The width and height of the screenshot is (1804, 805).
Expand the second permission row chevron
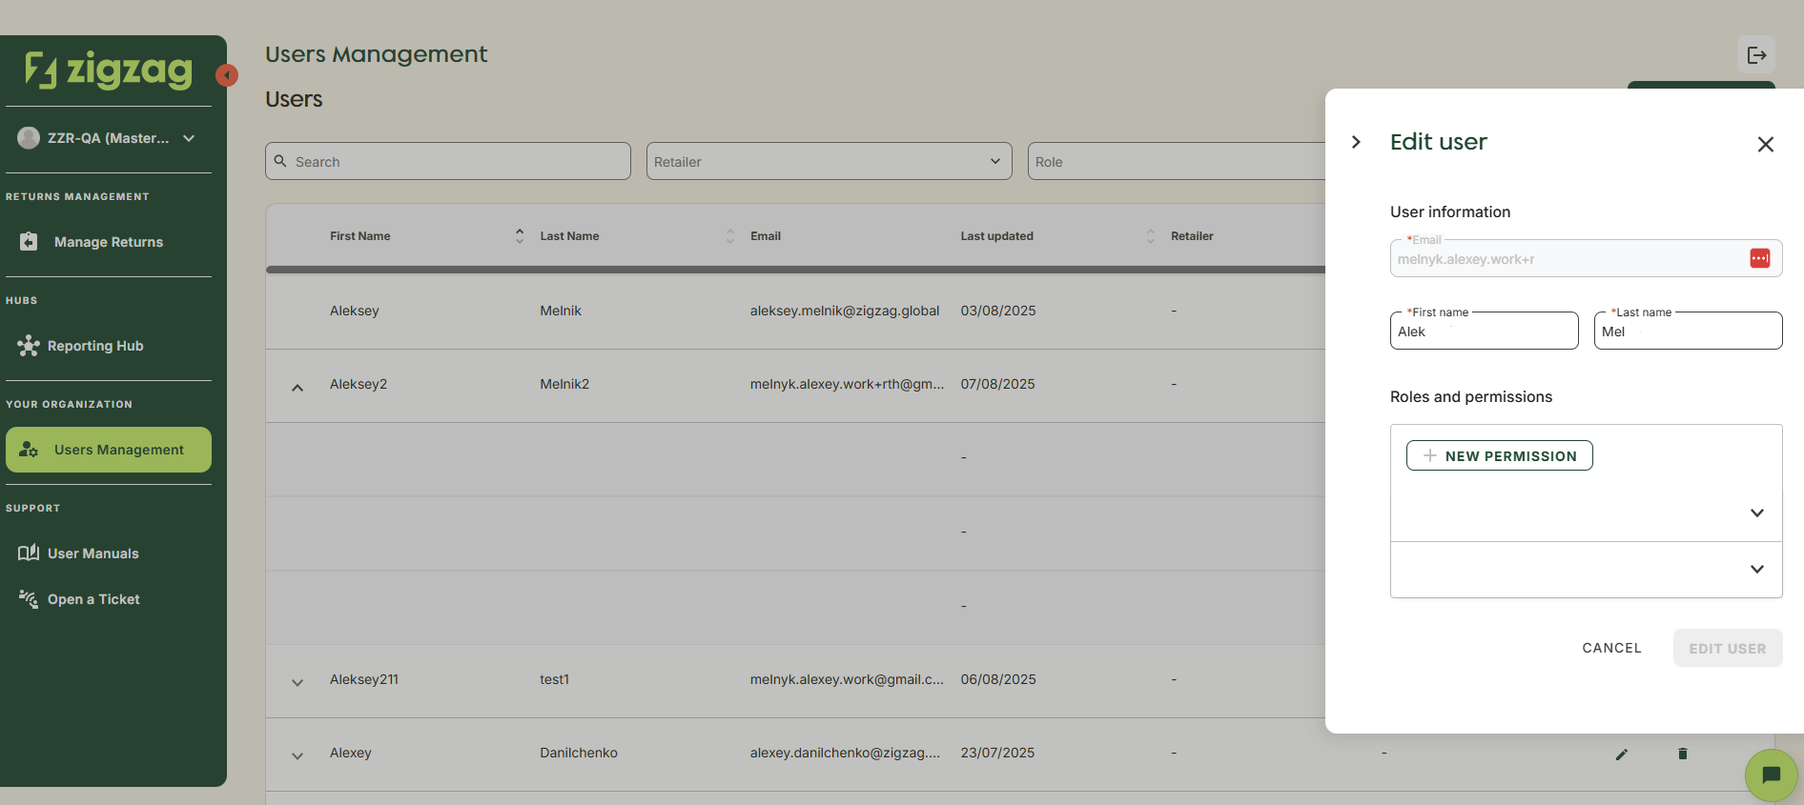(1756, 569)
